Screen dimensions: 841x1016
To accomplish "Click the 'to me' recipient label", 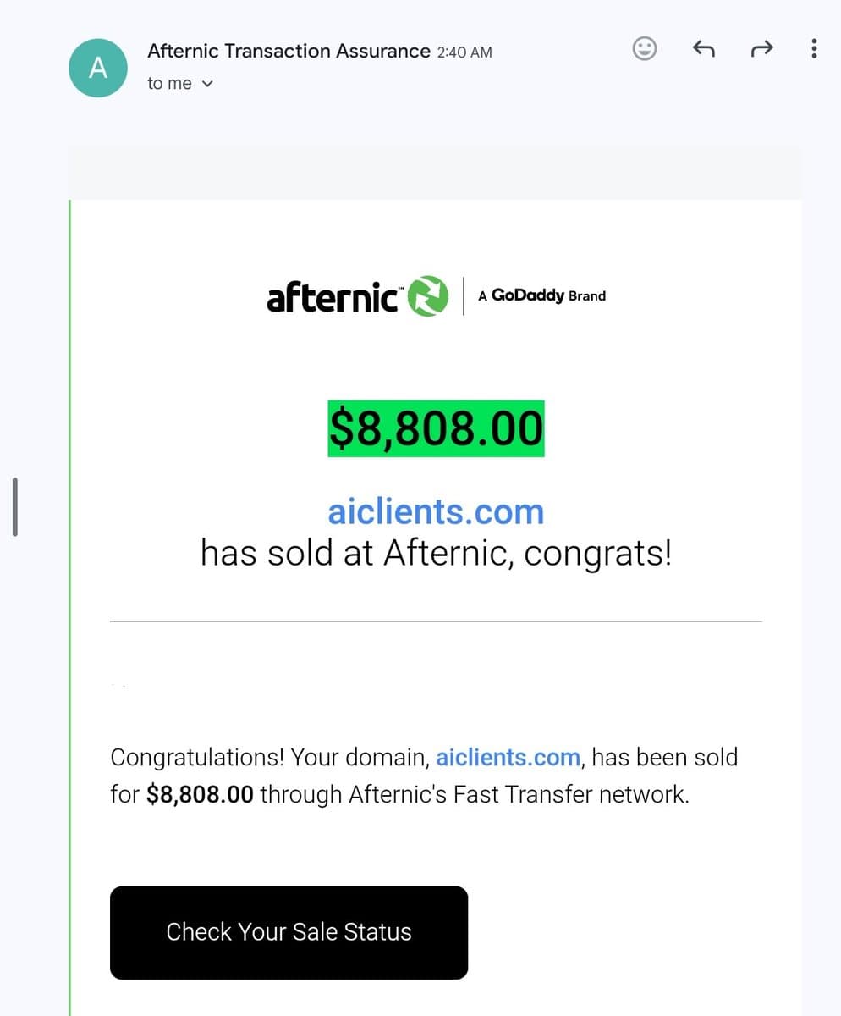I will coord(169,84).
